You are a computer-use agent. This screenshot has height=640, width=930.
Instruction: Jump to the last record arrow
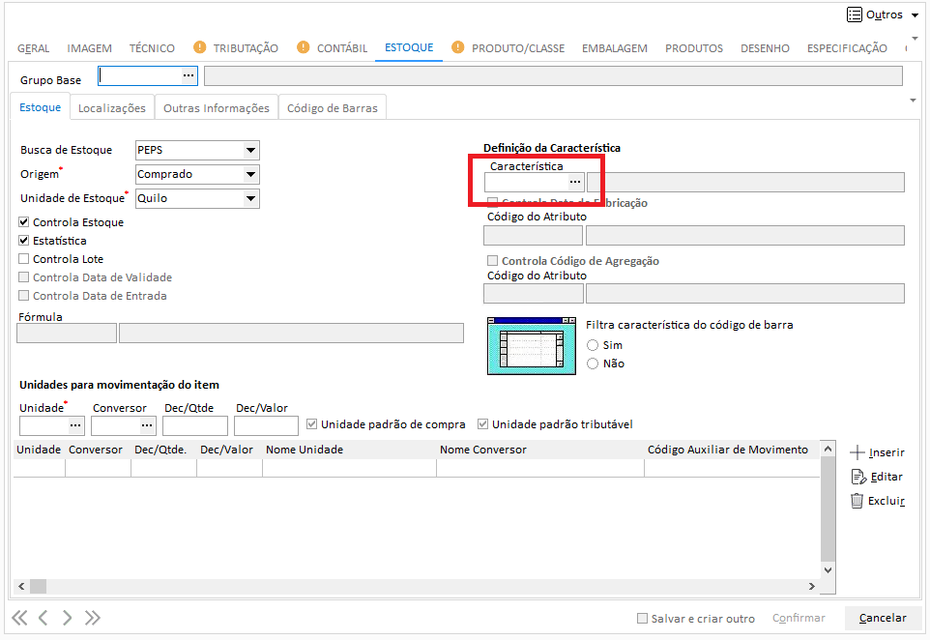93,618
